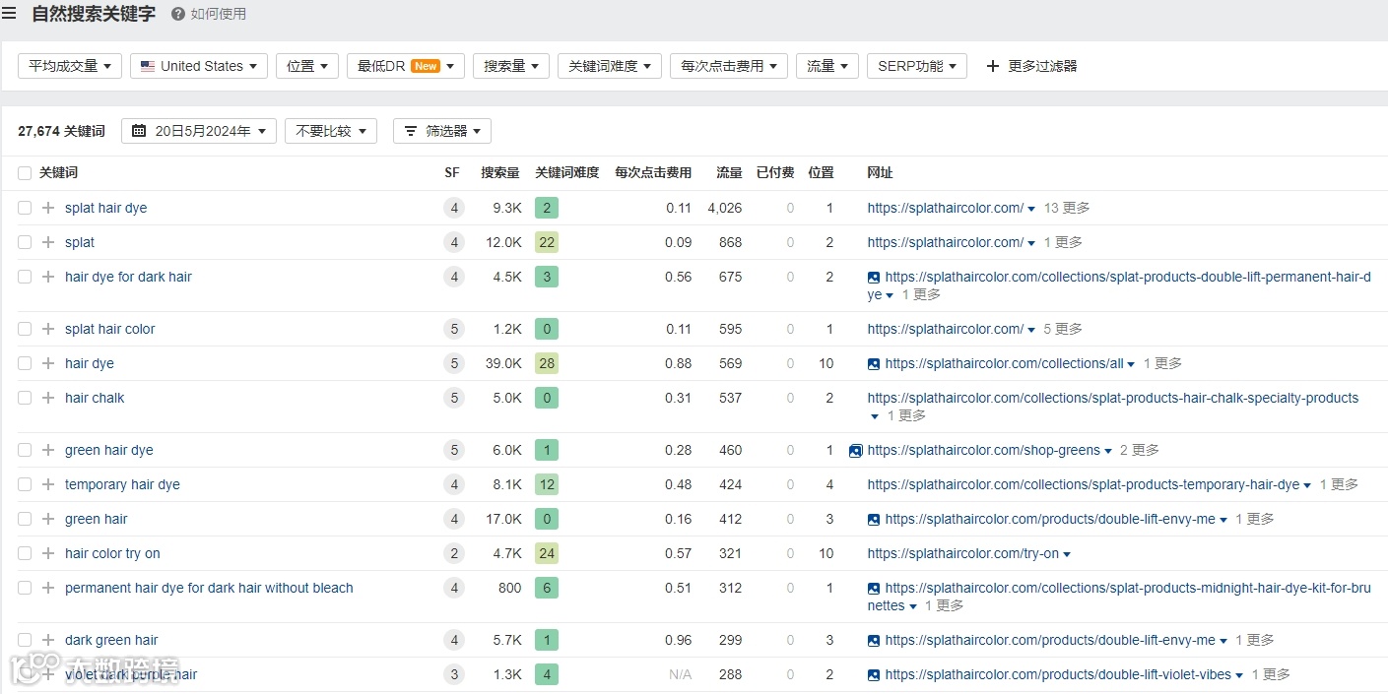This screenshot has height=694, width=1388.
Task: Click US flag icon in country filter
Action: click(x=148, y=66)
